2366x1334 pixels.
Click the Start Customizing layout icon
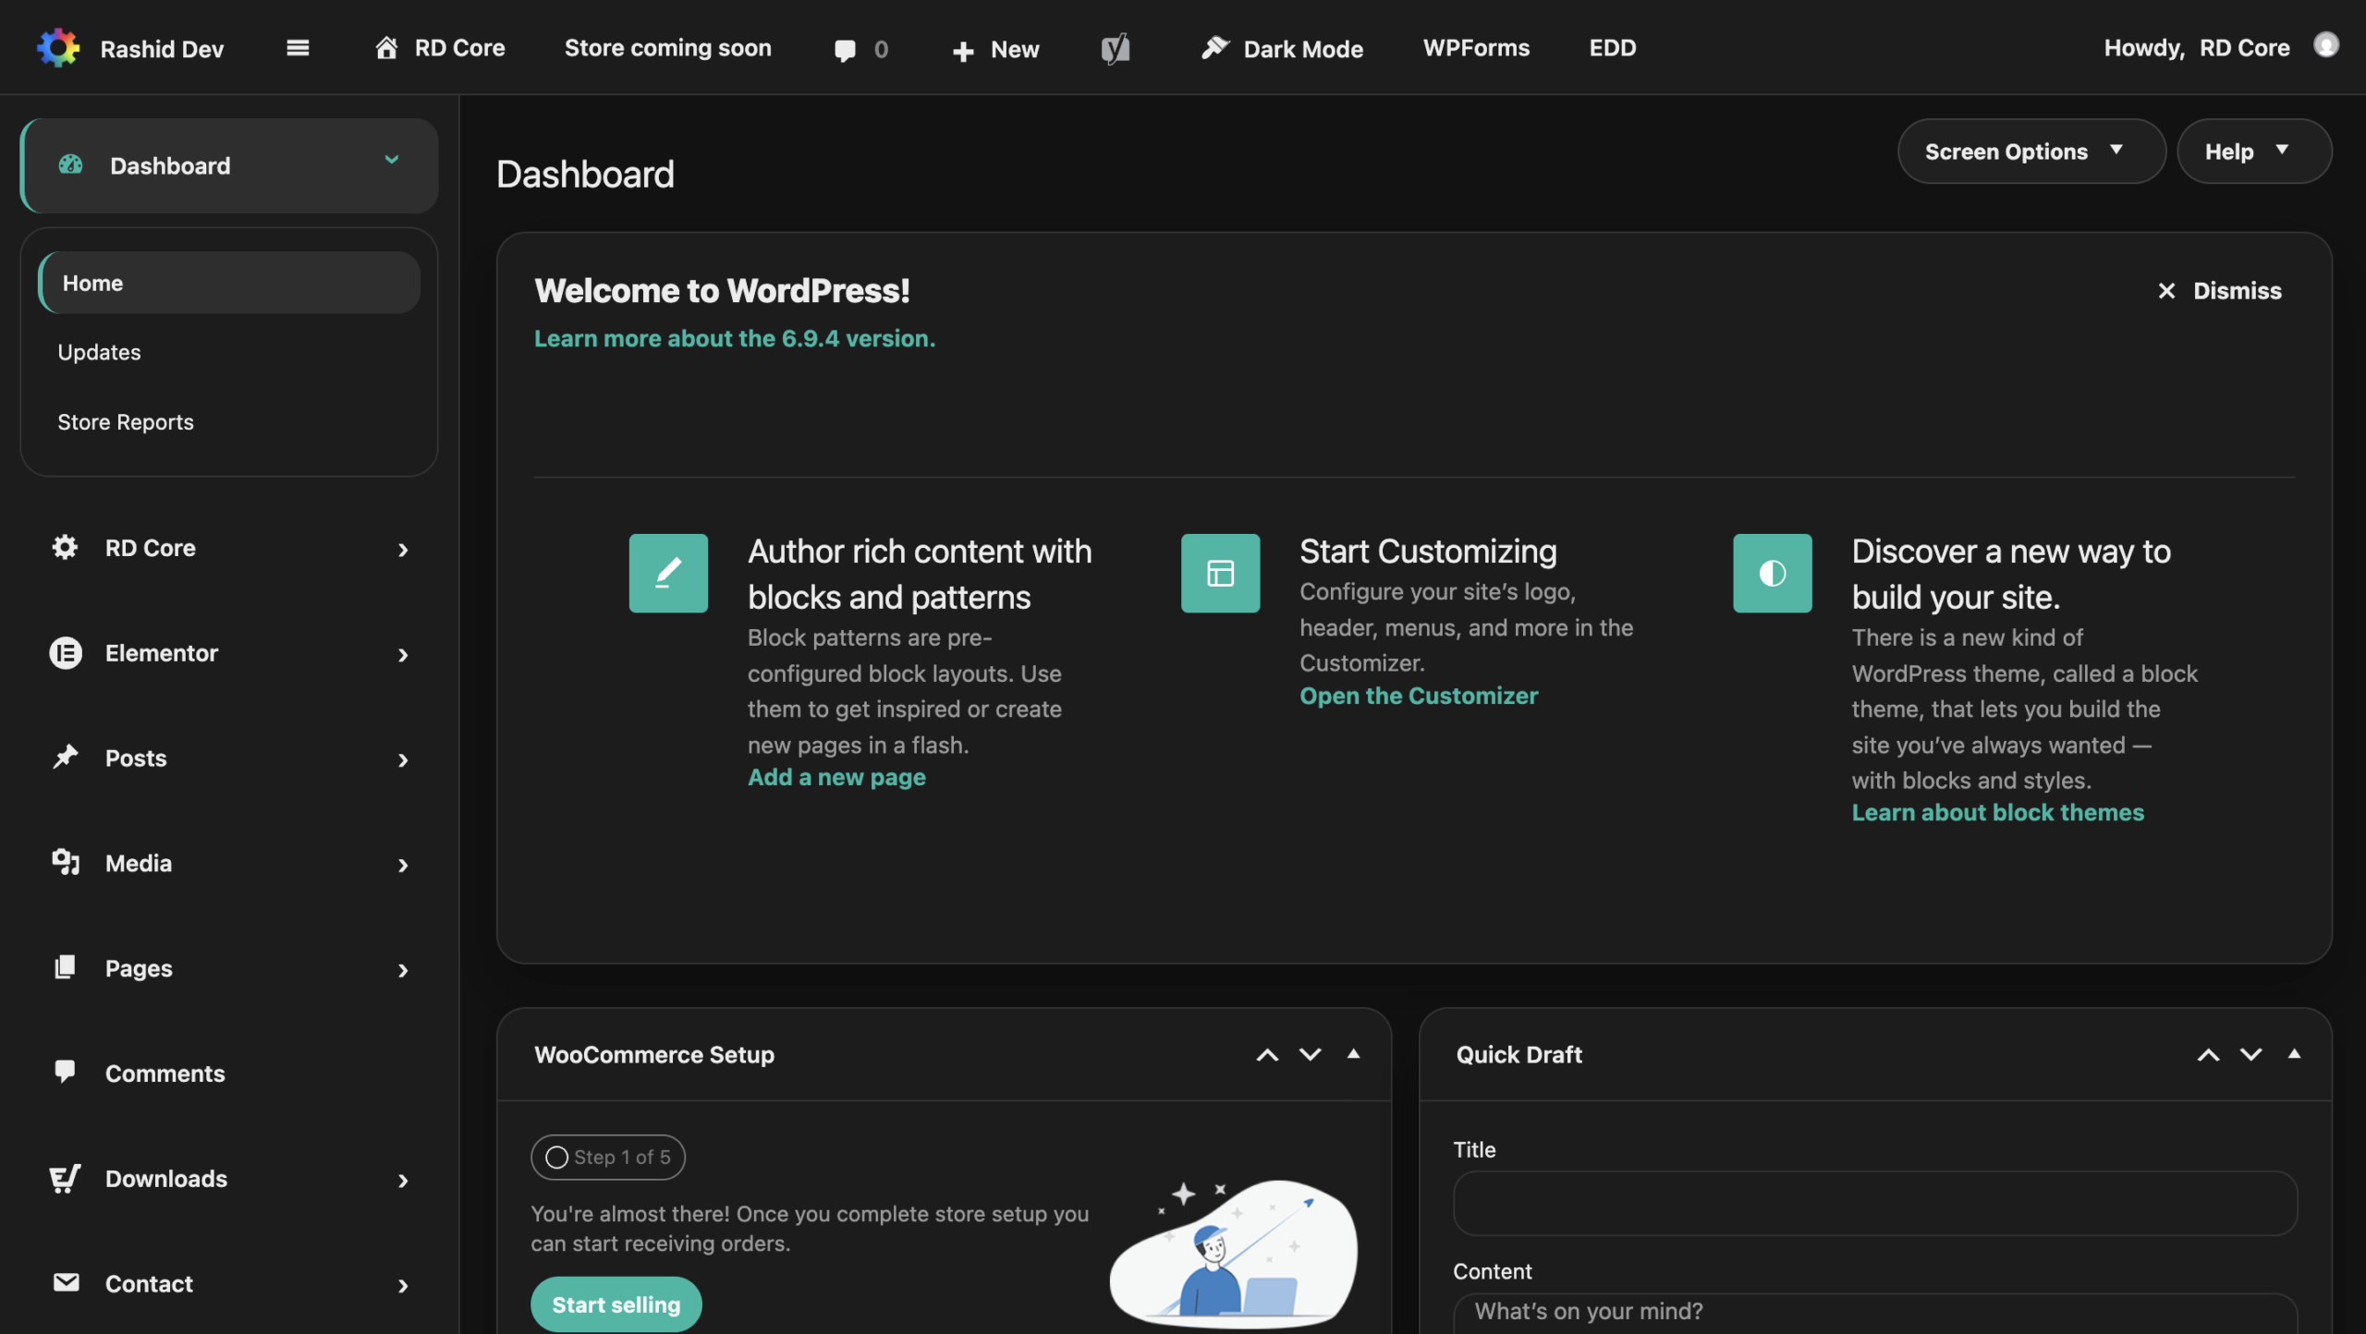tap(1220, 573)
